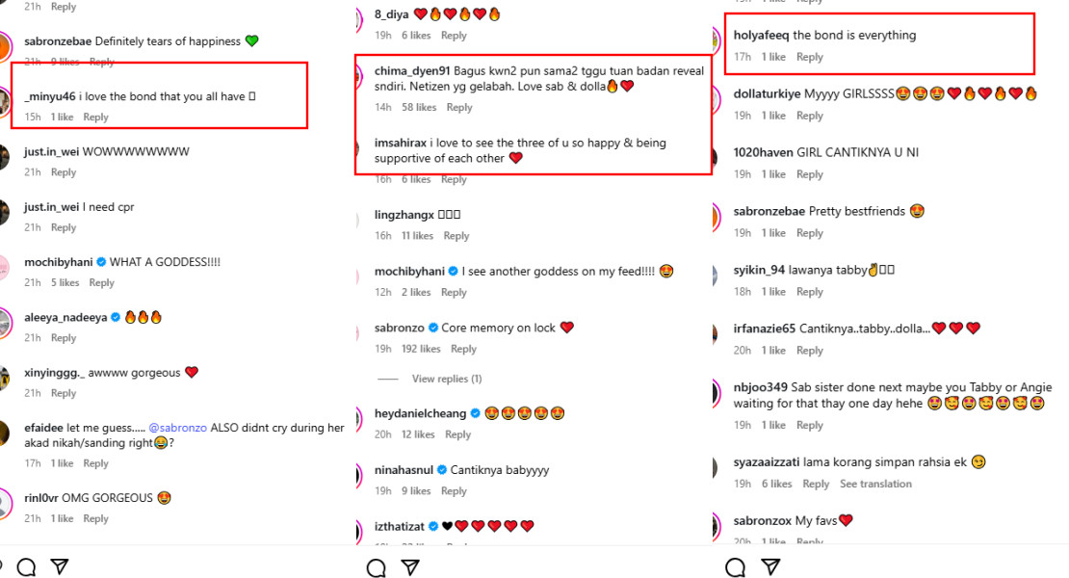Open the @sabronzo mention in efaidee's comment

tap(178, 428)
